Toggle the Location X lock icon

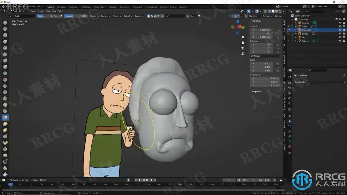(277, 30)
